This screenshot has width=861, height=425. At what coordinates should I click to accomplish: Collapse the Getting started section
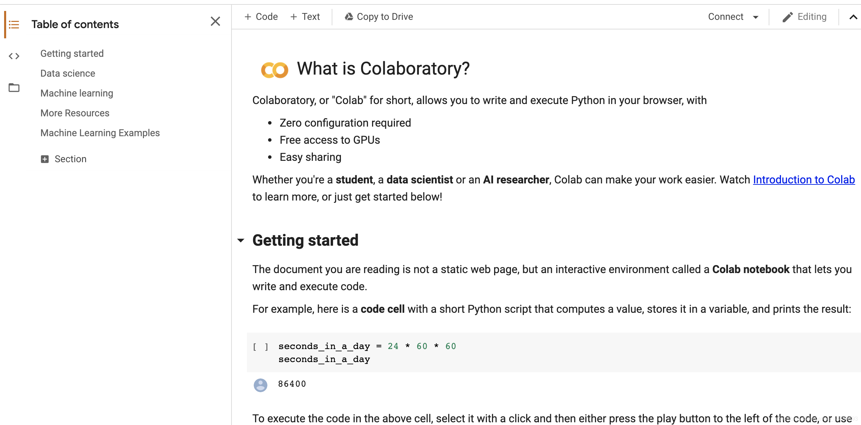pos(241,240)
